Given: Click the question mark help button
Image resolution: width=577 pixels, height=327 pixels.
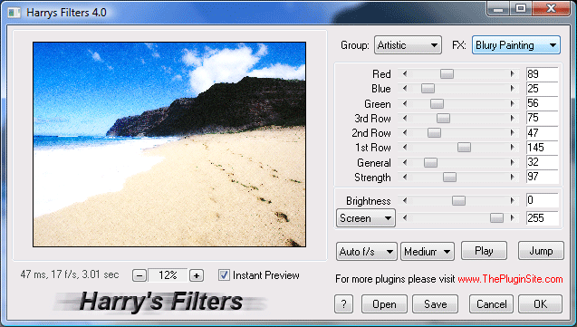Looking at the screenshot, I should point(343,304).
